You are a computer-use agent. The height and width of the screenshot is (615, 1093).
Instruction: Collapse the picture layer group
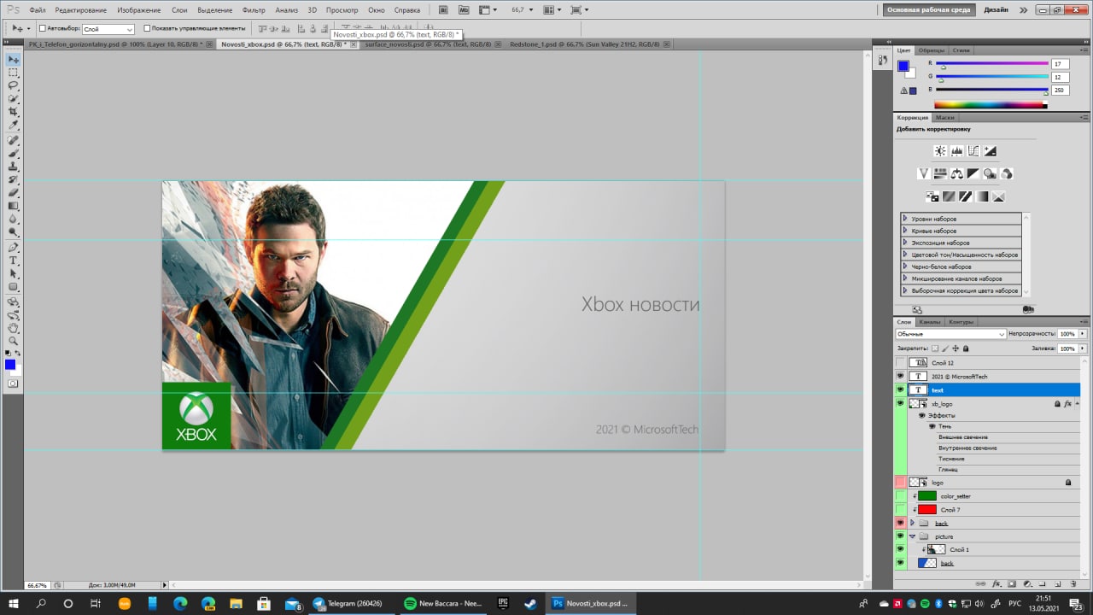(912, 536)
